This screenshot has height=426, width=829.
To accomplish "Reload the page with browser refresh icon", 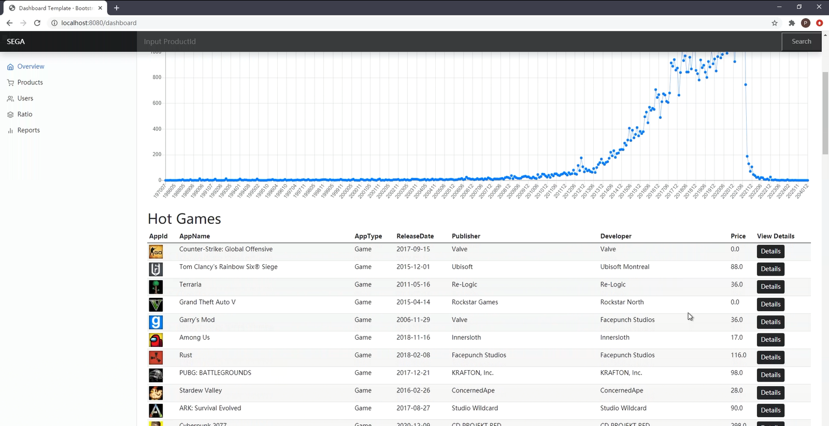I will [37, 23].
